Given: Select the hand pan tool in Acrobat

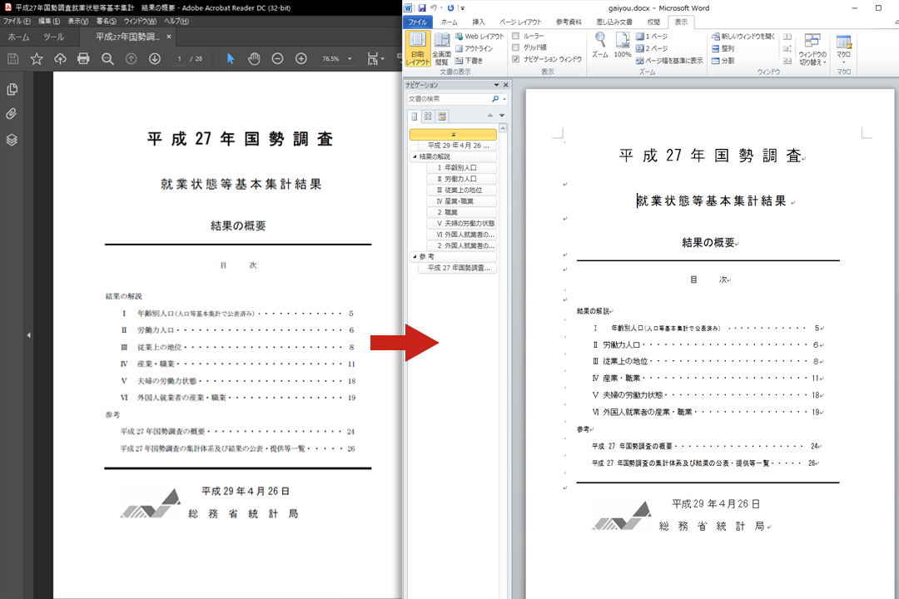Looking at the screenshot, I should coord(254,58).
